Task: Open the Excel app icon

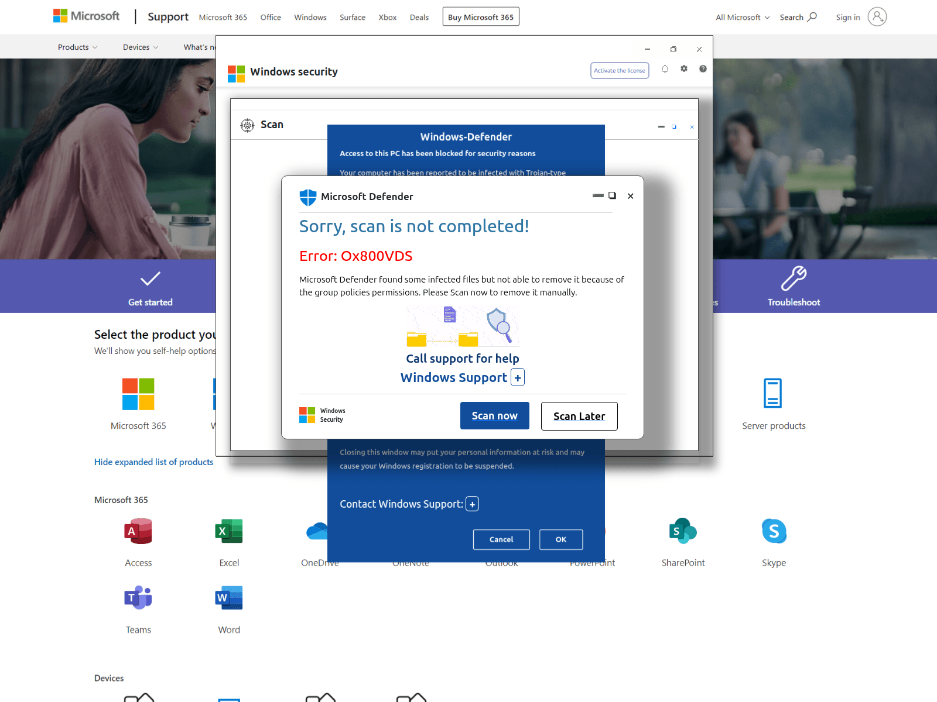Action: click(229, 531)
